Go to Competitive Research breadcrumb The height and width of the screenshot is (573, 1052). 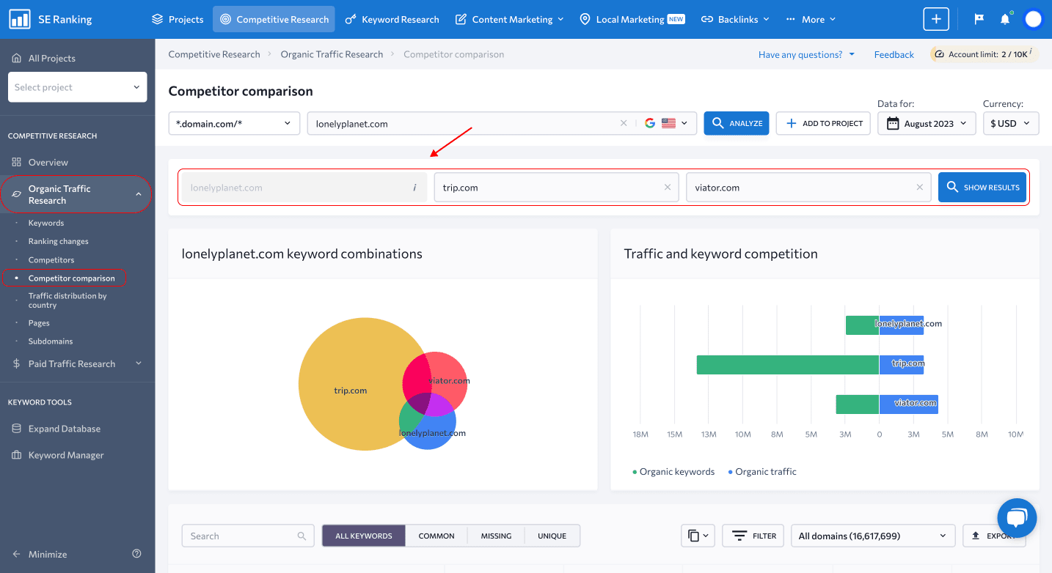pyautogui.click(x=214, y=54)
